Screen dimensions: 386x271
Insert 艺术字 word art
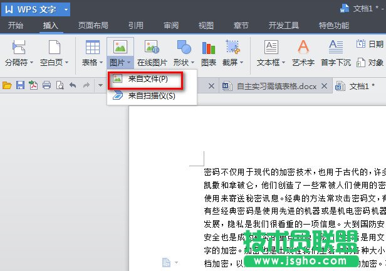coord(303,53)
